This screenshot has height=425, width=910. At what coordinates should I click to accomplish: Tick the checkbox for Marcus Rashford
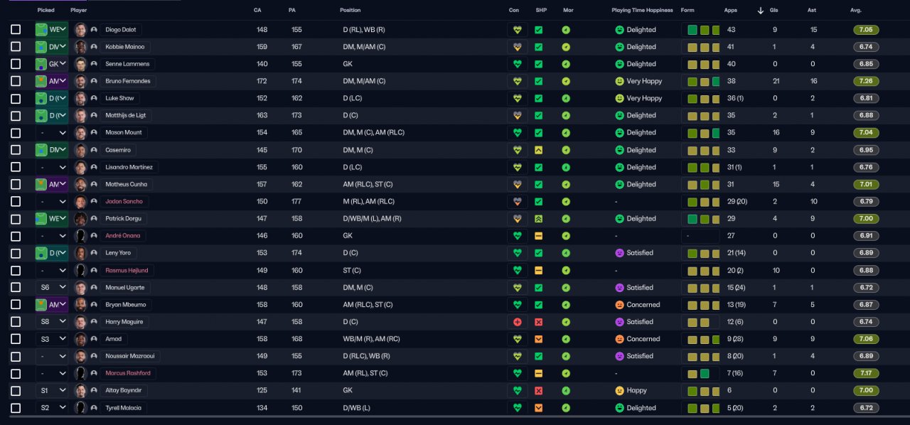[x=16, y=373]
